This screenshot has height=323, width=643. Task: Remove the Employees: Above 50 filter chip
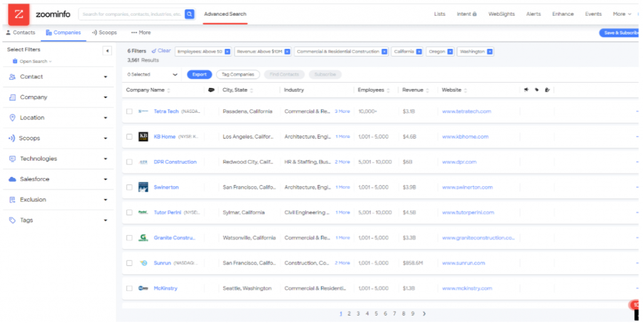tap(227, 51)
